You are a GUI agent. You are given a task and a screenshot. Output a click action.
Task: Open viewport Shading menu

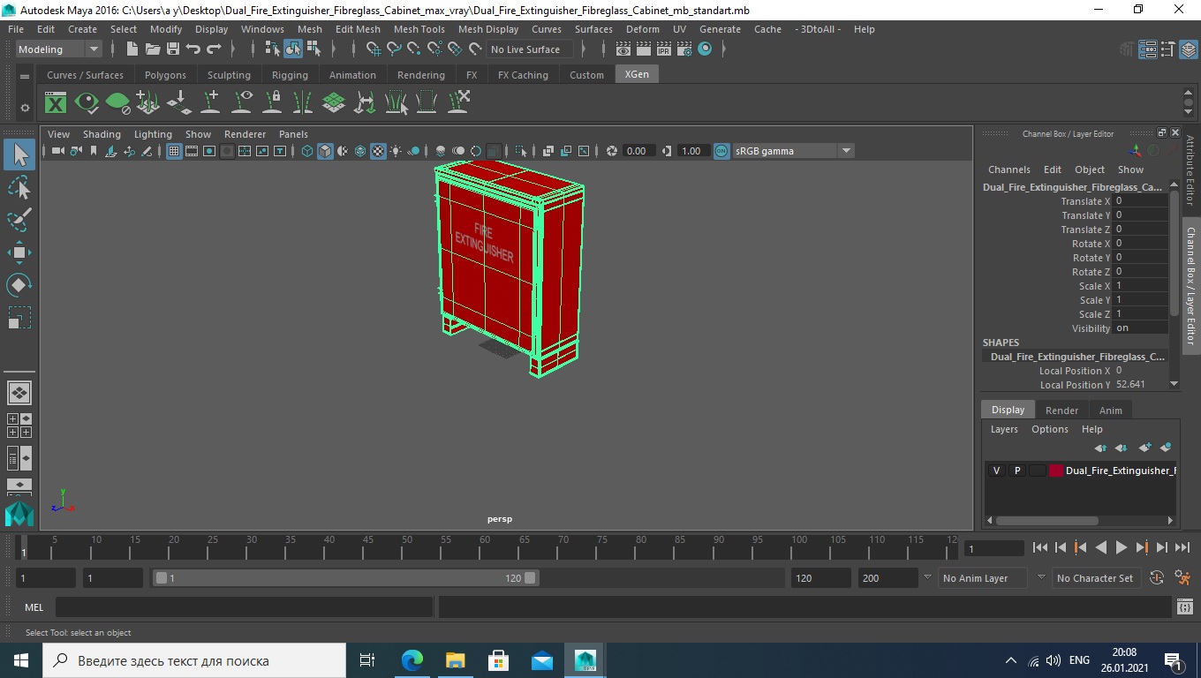coord(102,134)
